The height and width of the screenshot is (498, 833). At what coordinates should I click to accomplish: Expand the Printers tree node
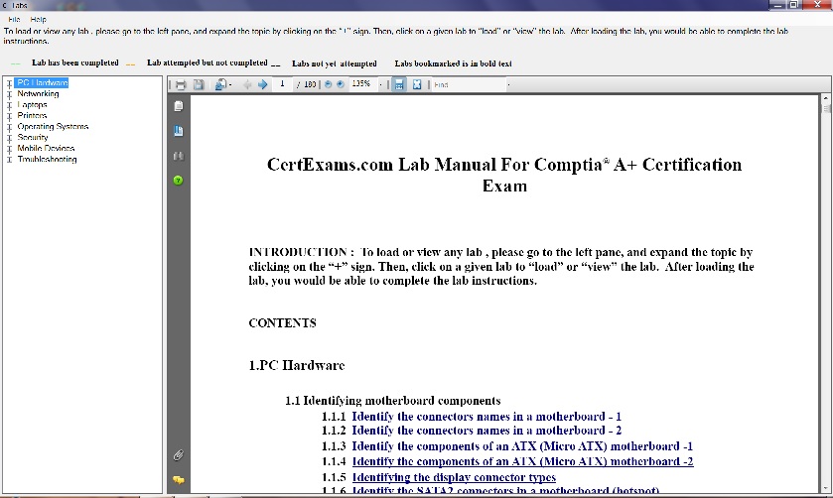coord(9,116)
